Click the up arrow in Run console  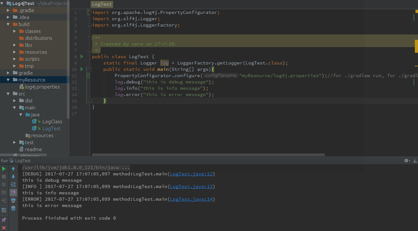13,169
